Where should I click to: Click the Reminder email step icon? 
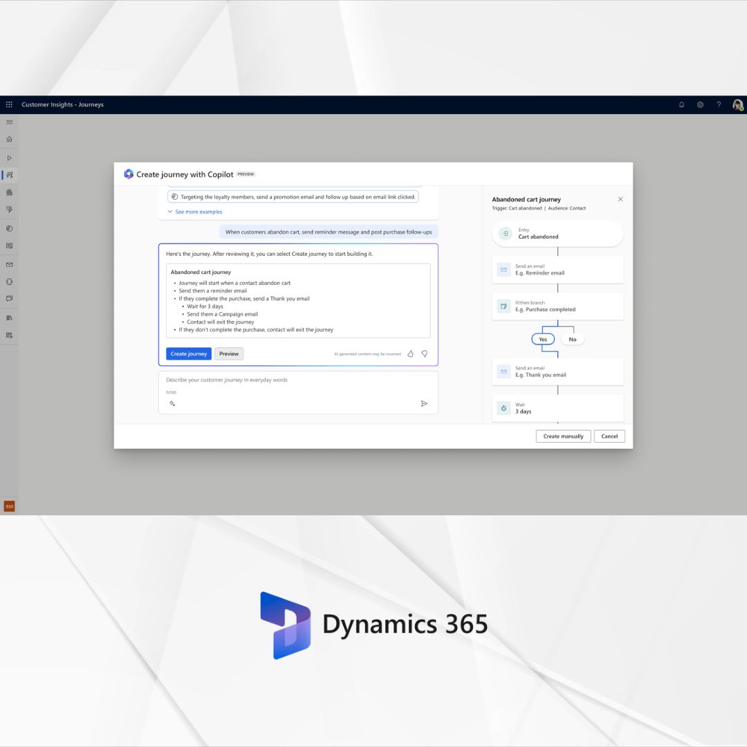[504, 270]
